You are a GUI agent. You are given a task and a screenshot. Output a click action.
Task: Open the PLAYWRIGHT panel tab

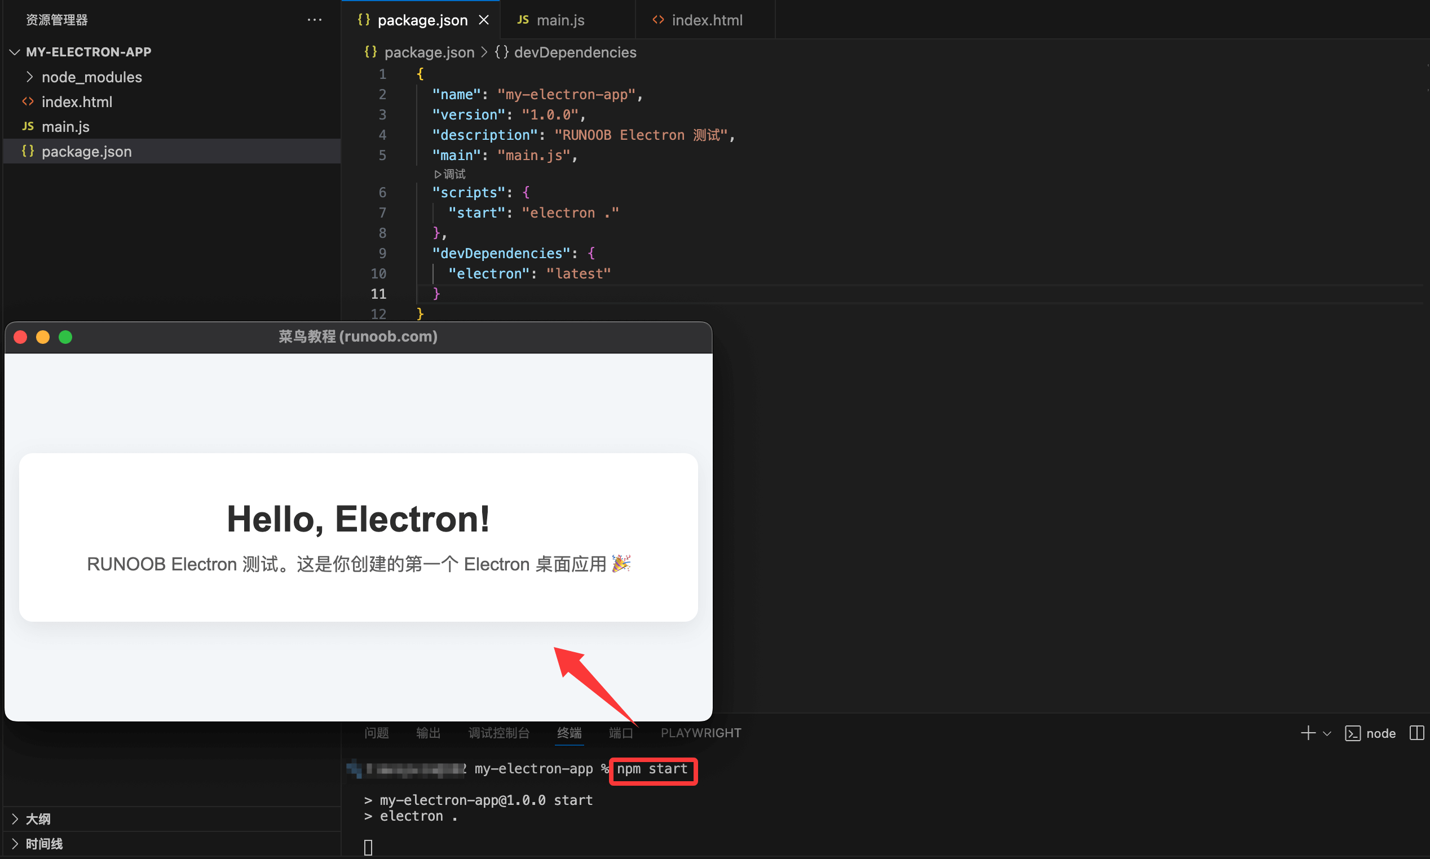point(700,733)
